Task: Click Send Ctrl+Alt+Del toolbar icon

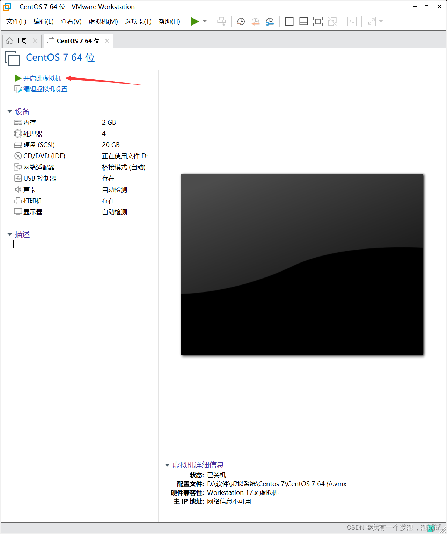Action: pyautogui.click(x=222, y=22)
